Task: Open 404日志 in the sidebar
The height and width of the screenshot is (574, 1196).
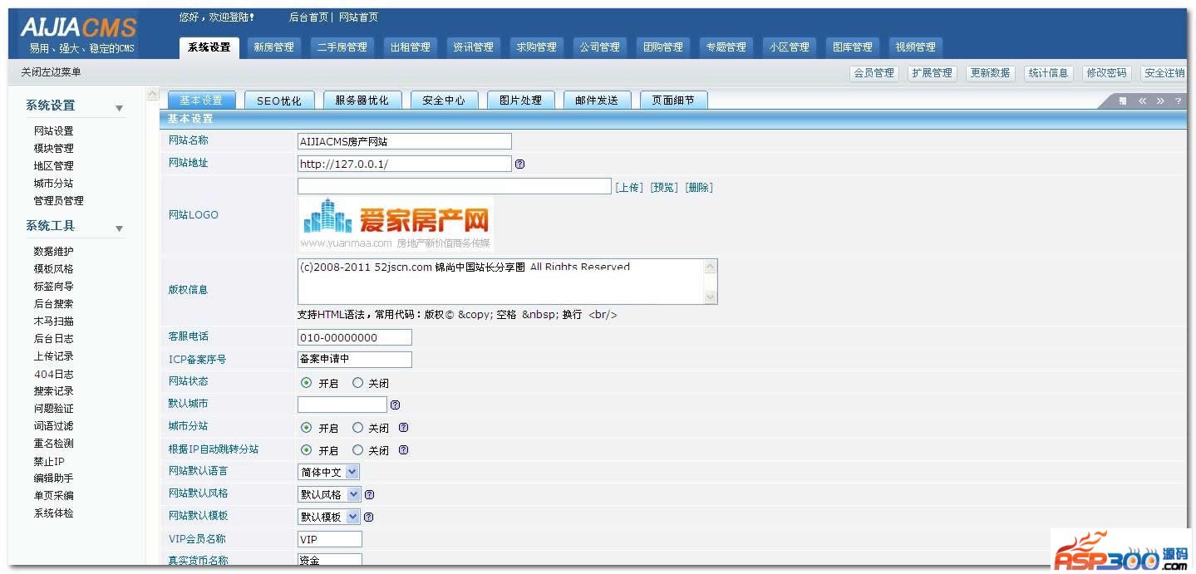Action: [53, 375]
